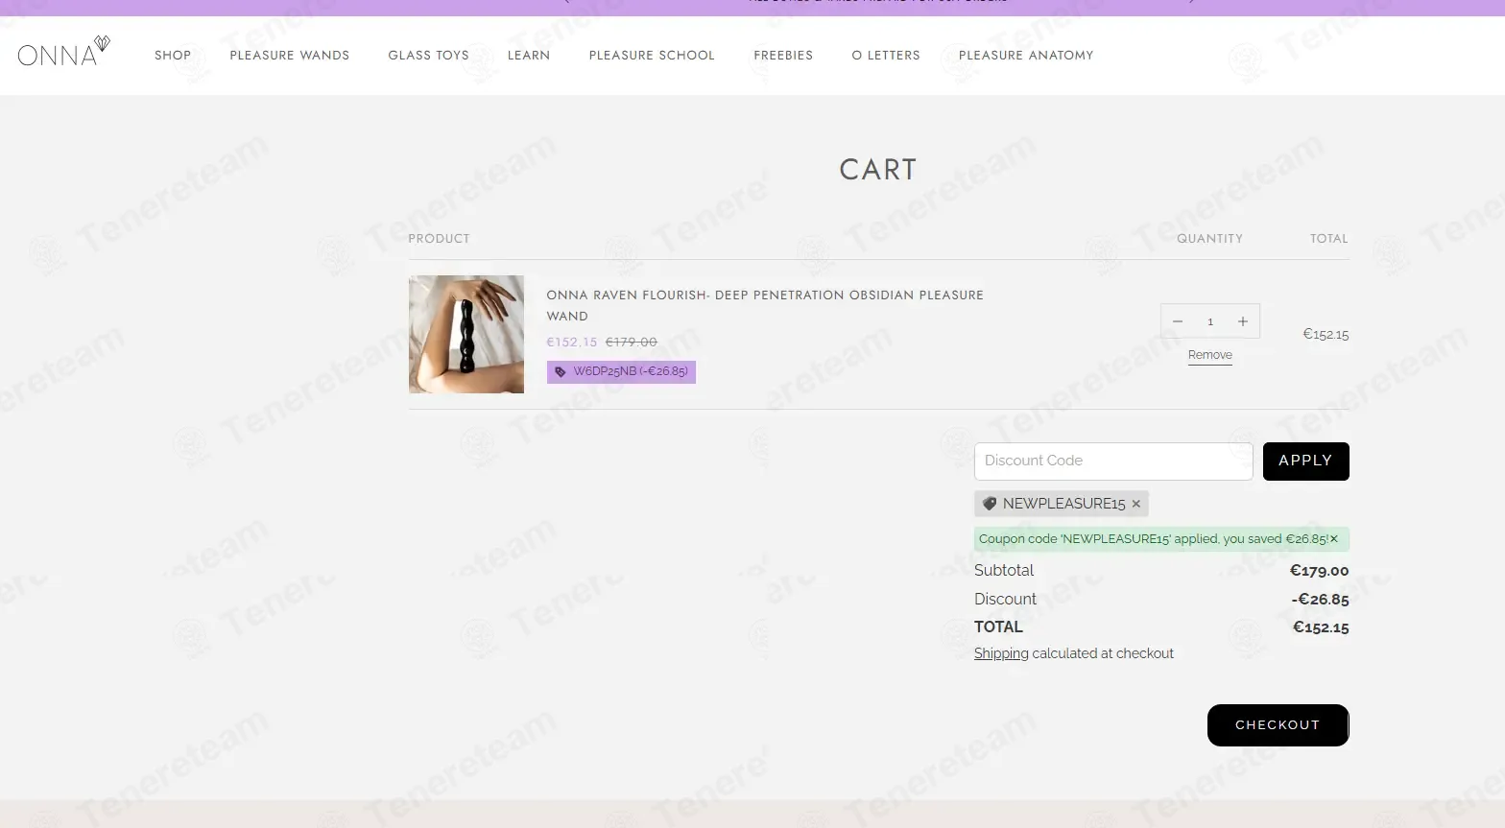Click the quantity value field
The image size is (1505, 828).
point(1210,321)
